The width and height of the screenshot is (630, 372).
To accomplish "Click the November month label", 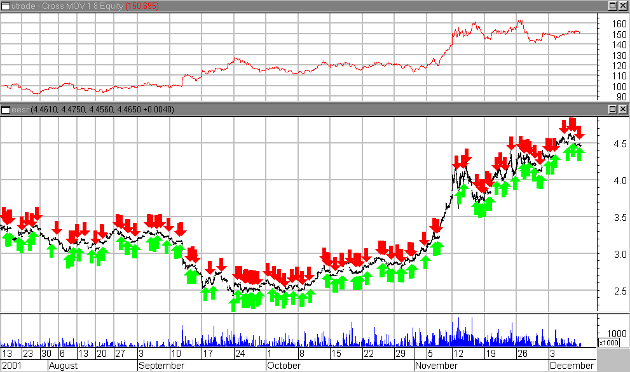I will point(436,366).
